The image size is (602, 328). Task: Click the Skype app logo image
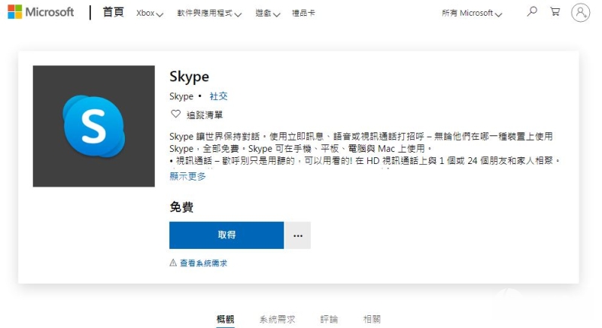93,126
